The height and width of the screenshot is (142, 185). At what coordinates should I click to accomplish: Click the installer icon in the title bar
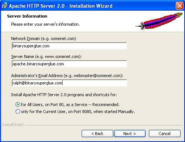click(x=5, y=6)
